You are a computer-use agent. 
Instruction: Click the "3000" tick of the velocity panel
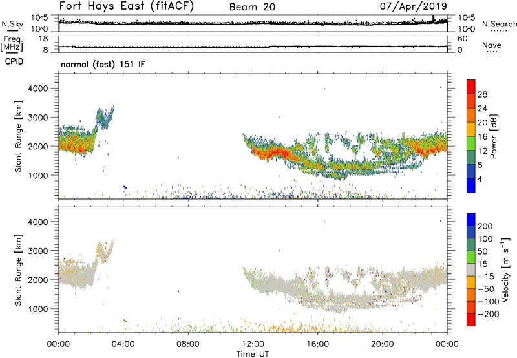click(37, 251)
